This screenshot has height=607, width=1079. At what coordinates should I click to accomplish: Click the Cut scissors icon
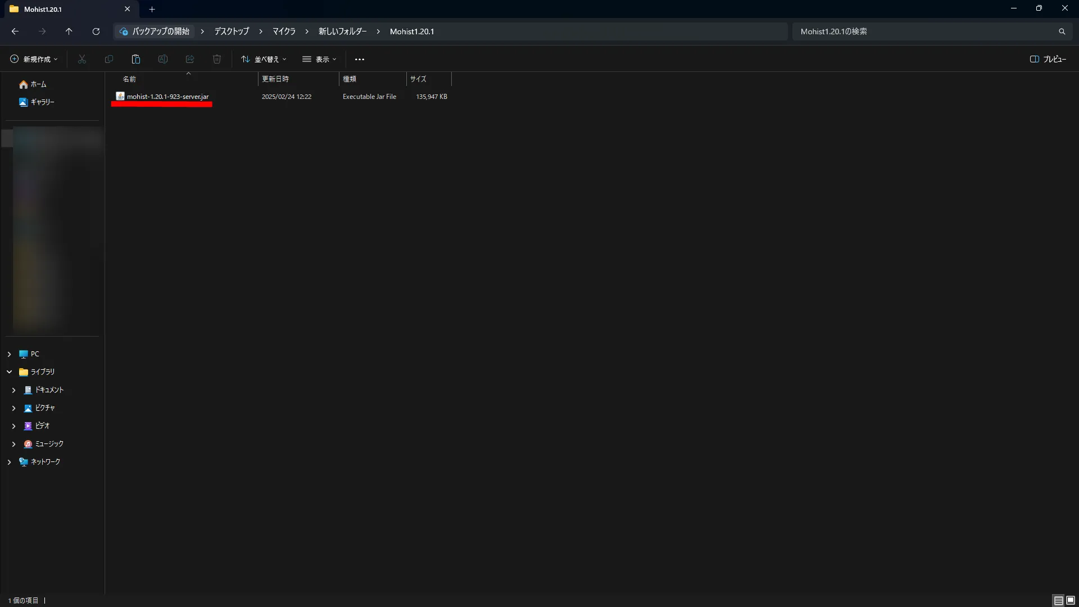click(82, 59)
